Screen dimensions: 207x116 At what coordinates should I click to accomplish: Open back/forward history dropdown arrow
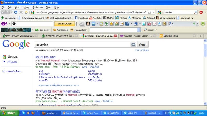pos(11,12)
